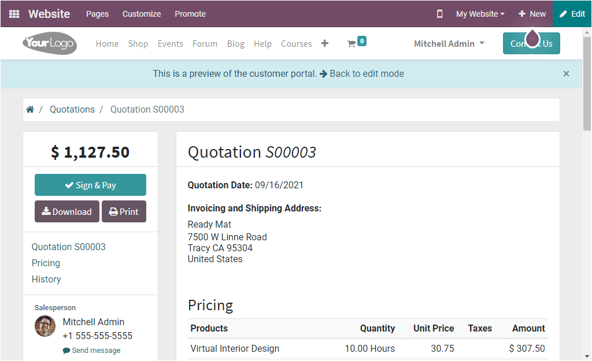Dismiss the customer portal preview banner
This screenshot has width=592, height=361.
tap(566, 73)
